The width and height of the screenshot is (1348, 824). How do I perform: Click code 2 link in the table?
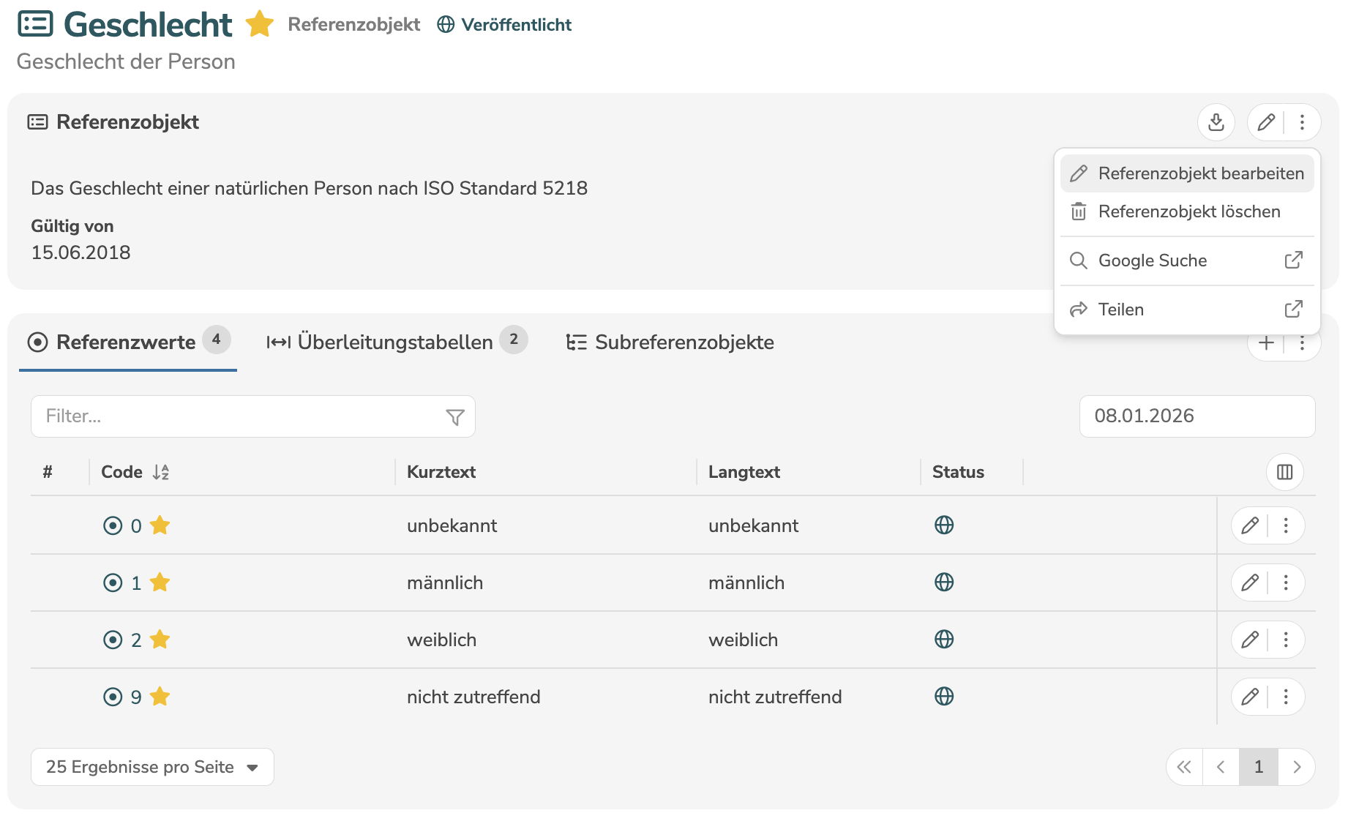tap(136, 640)
